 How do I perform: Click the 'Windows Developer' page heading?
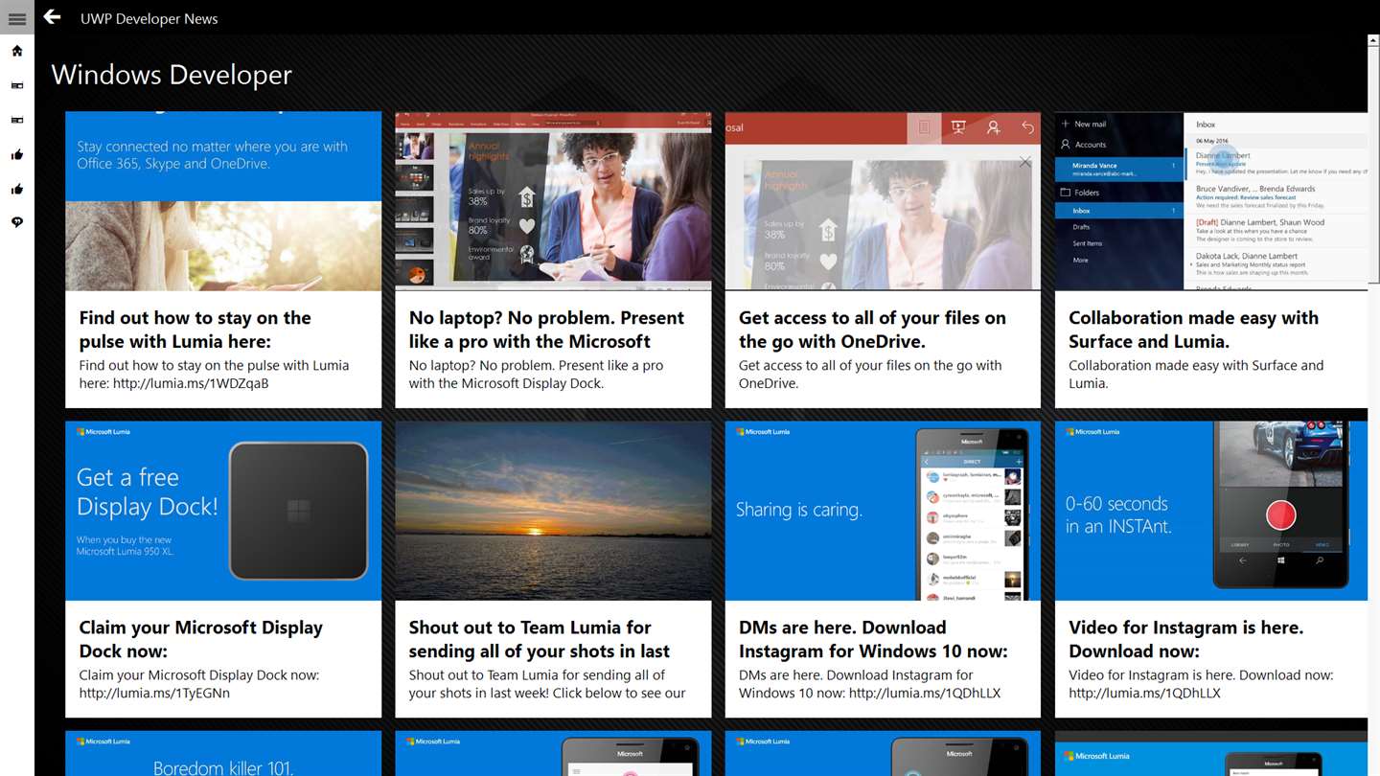[x=172, y=75]
